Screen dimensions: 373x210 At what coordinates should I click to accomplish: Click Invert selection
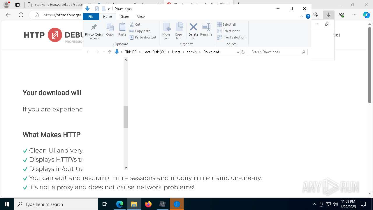click(x=231, y=37)
